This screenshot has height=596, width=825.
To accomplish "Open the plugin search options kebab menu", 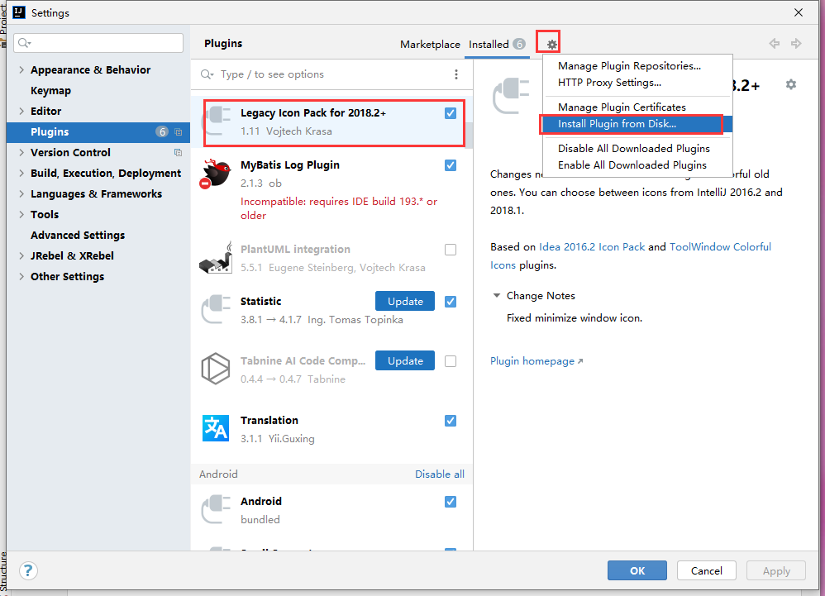I will tap(456, 74).
